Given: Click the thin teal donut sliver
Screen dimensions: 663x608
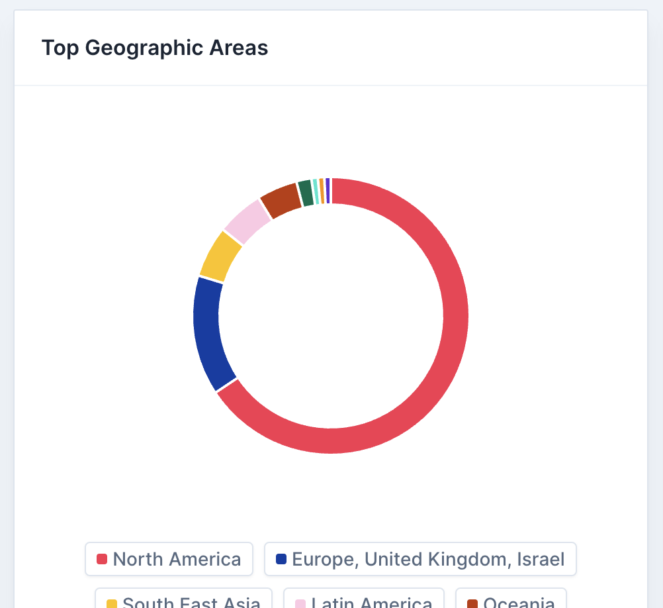Looking at the screenshot, I should (316, 191).
